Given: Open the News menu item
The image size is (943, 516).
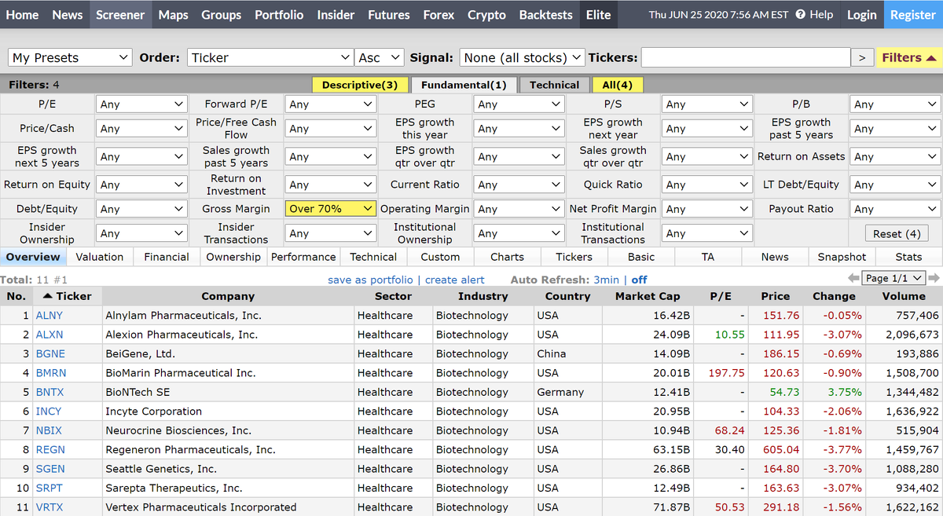Looking at the screenshot, I should click(68, 15).
